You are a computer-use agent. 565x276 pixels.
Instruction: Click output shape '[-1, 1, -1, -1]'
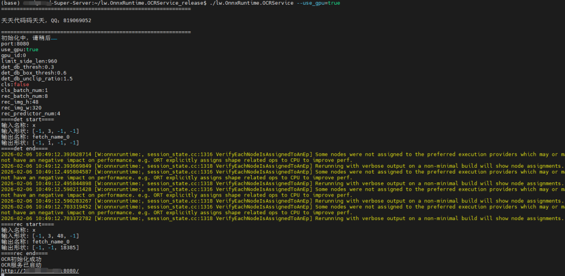click(x=55, y=143)
